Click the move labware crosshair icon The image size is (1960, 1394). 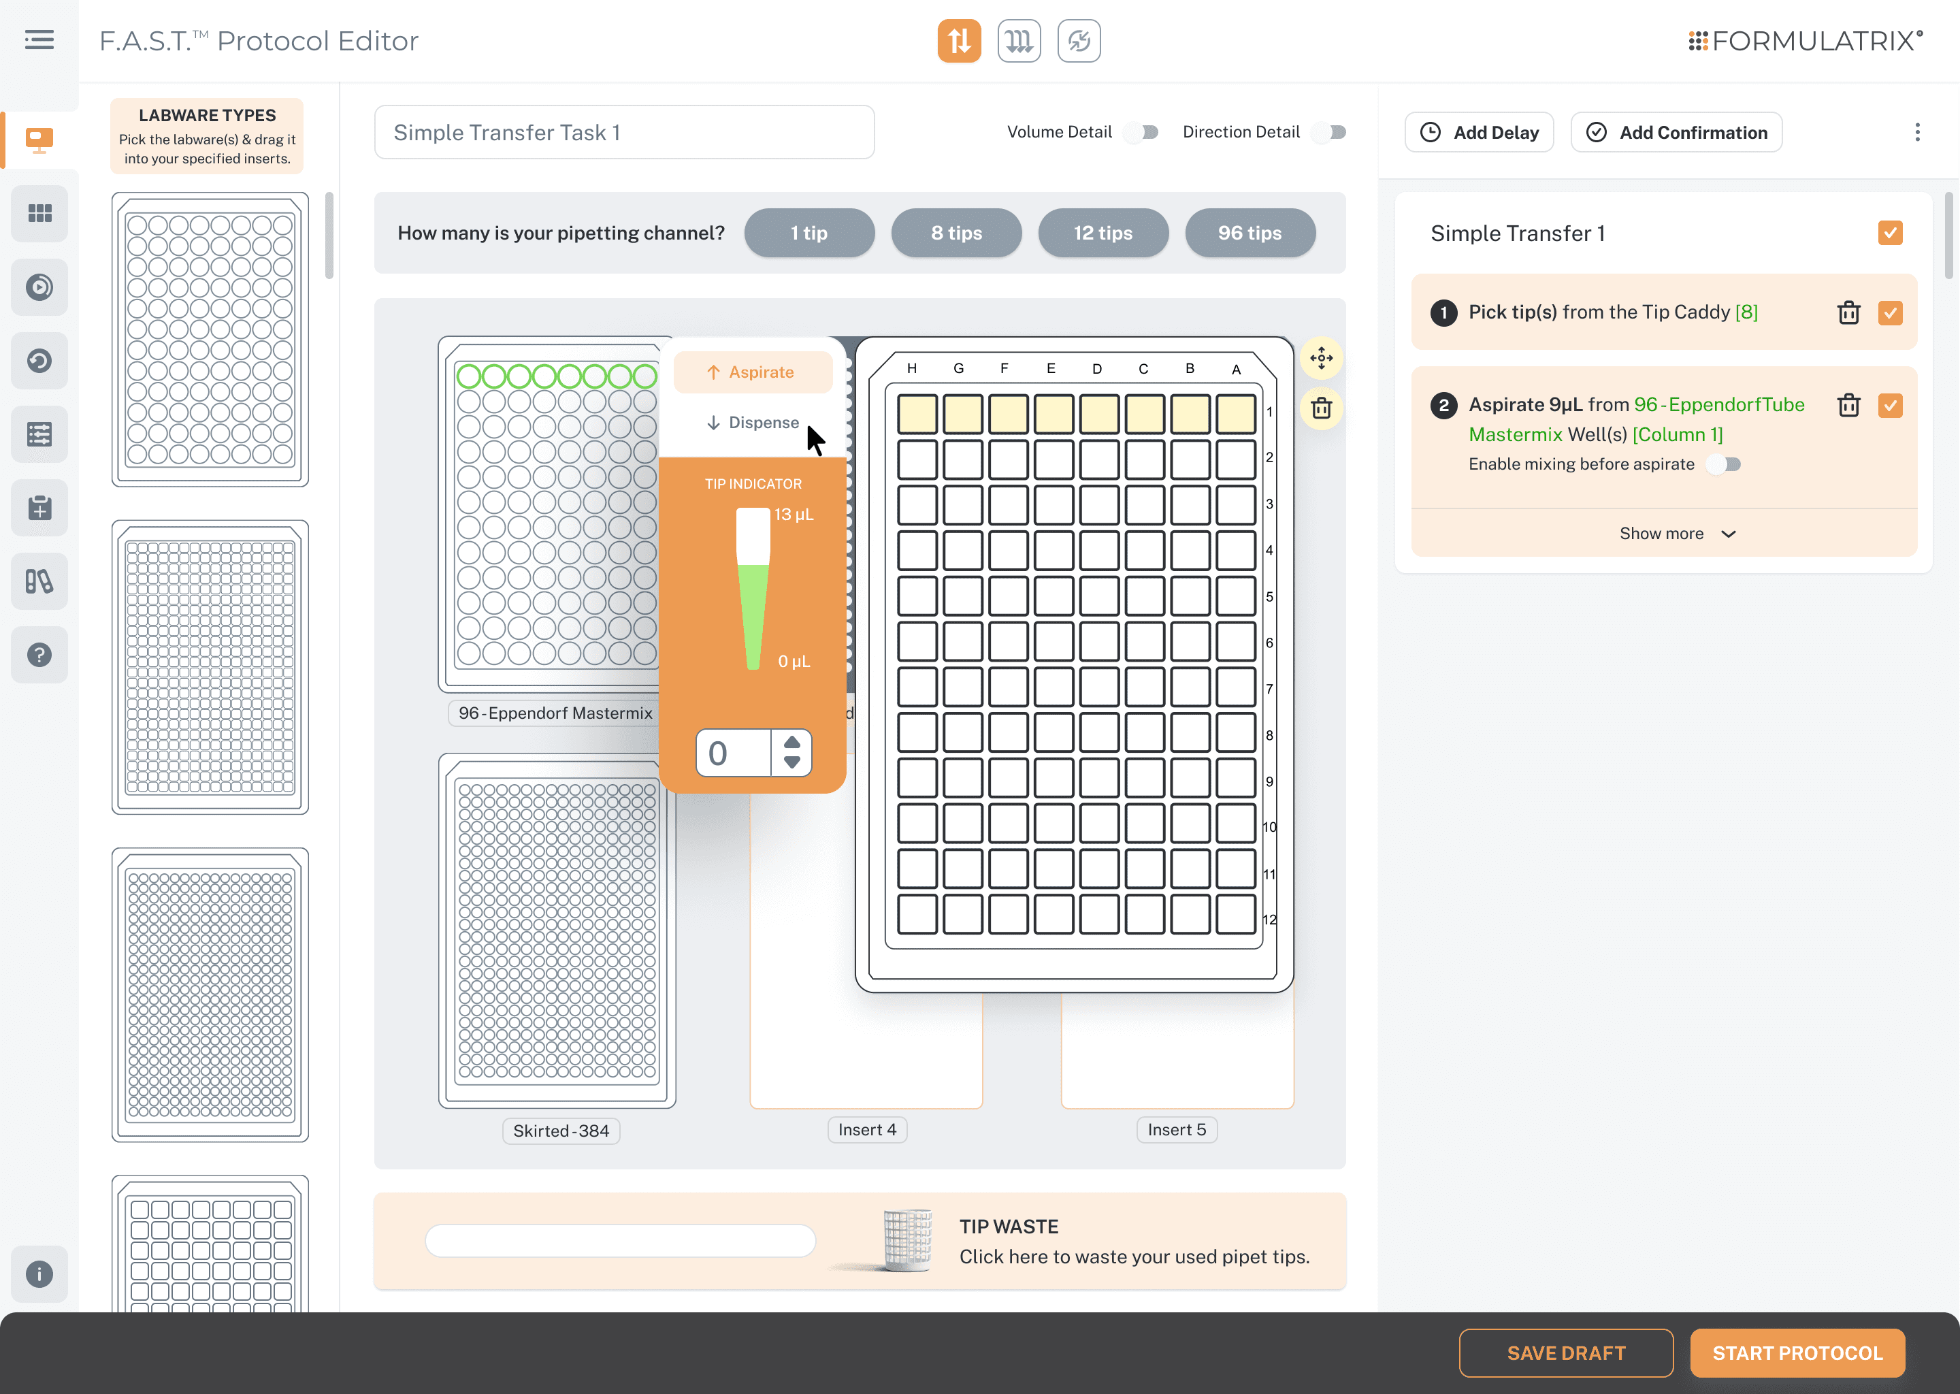1321,358
